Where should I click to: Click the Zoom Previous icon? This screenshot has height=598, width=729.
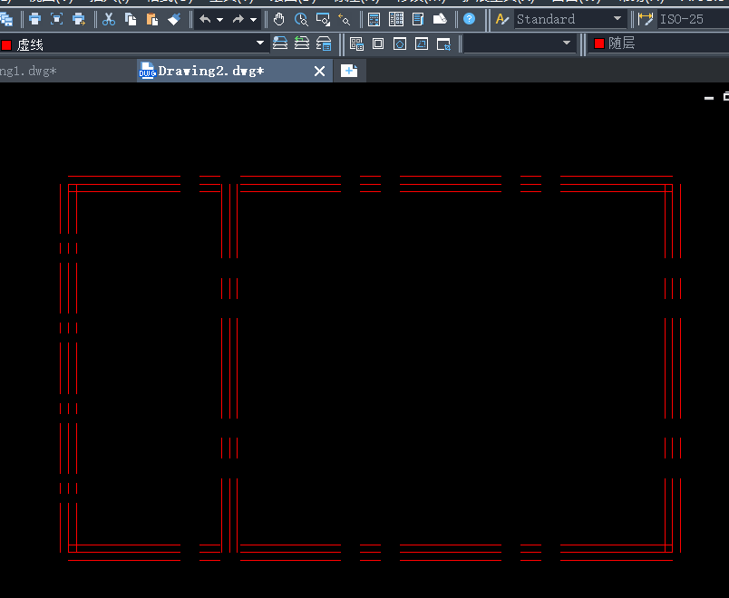coord(345,19)
